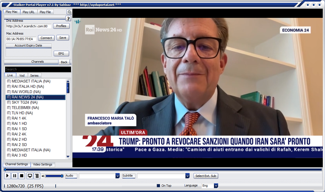Switch to the Vod tab

click(22, 76)
